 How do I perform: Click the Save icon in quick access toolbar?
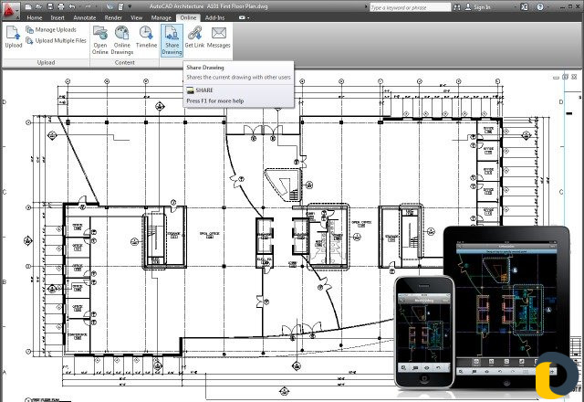coord(50,6)
